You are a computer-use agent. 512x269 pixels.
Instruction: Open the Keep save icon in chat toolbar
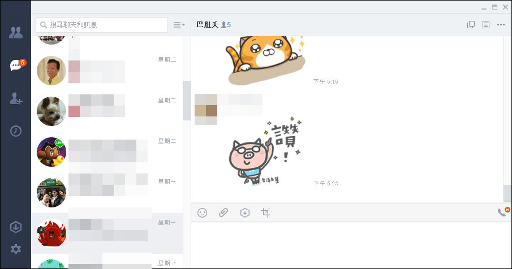[245, 213]
